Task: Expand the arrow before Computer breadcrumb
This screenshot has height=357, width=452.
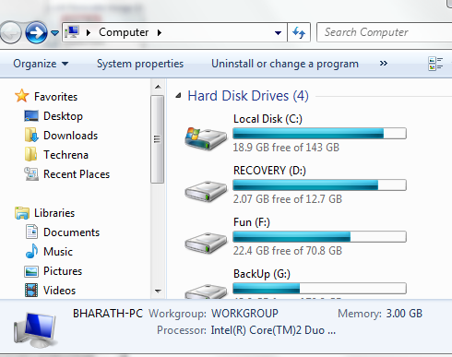Action: (89, 32)
